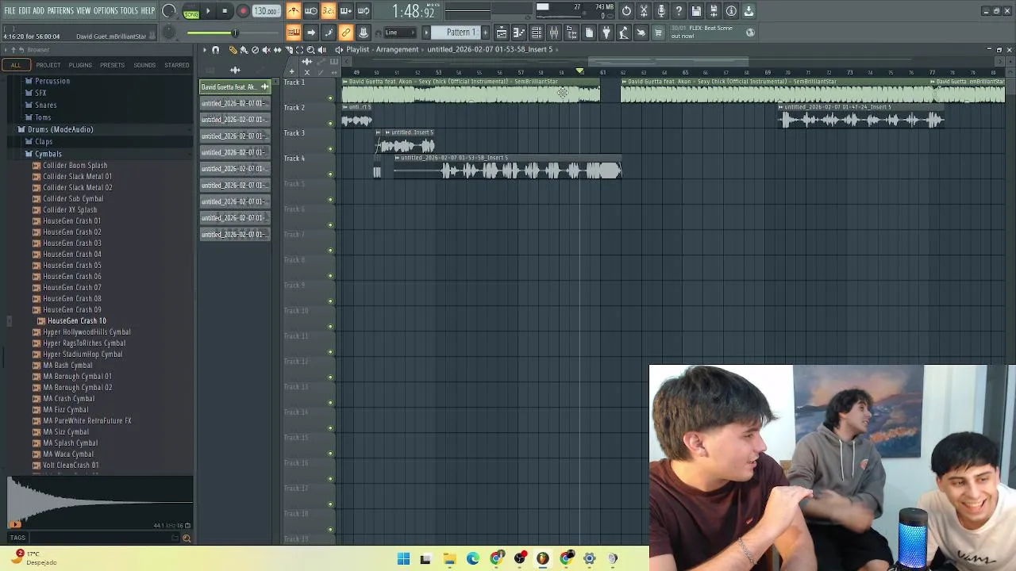Open the plugin picker plug icon
Viewport: 1016px width, 571px height.
[606, 33]
